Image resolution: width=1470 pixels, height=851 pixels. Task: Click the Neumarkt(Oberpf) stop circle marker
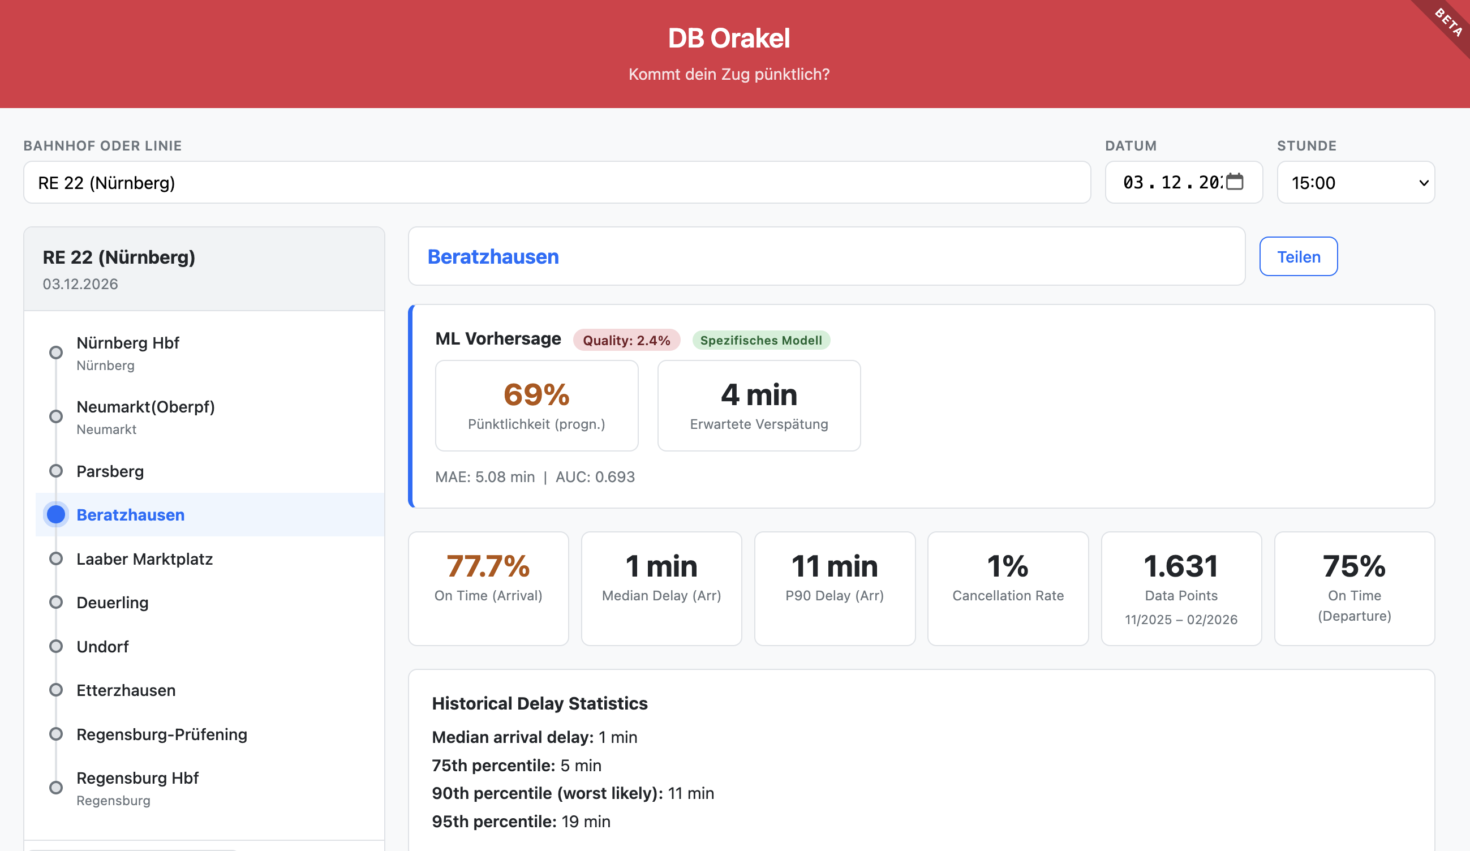point(56,416)
